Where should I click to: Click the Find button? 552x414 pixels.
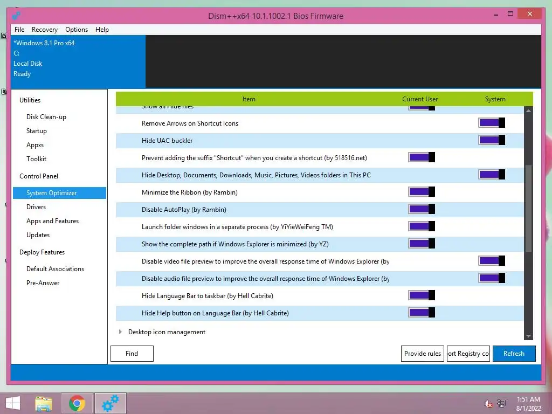click(x=132, y=354)
